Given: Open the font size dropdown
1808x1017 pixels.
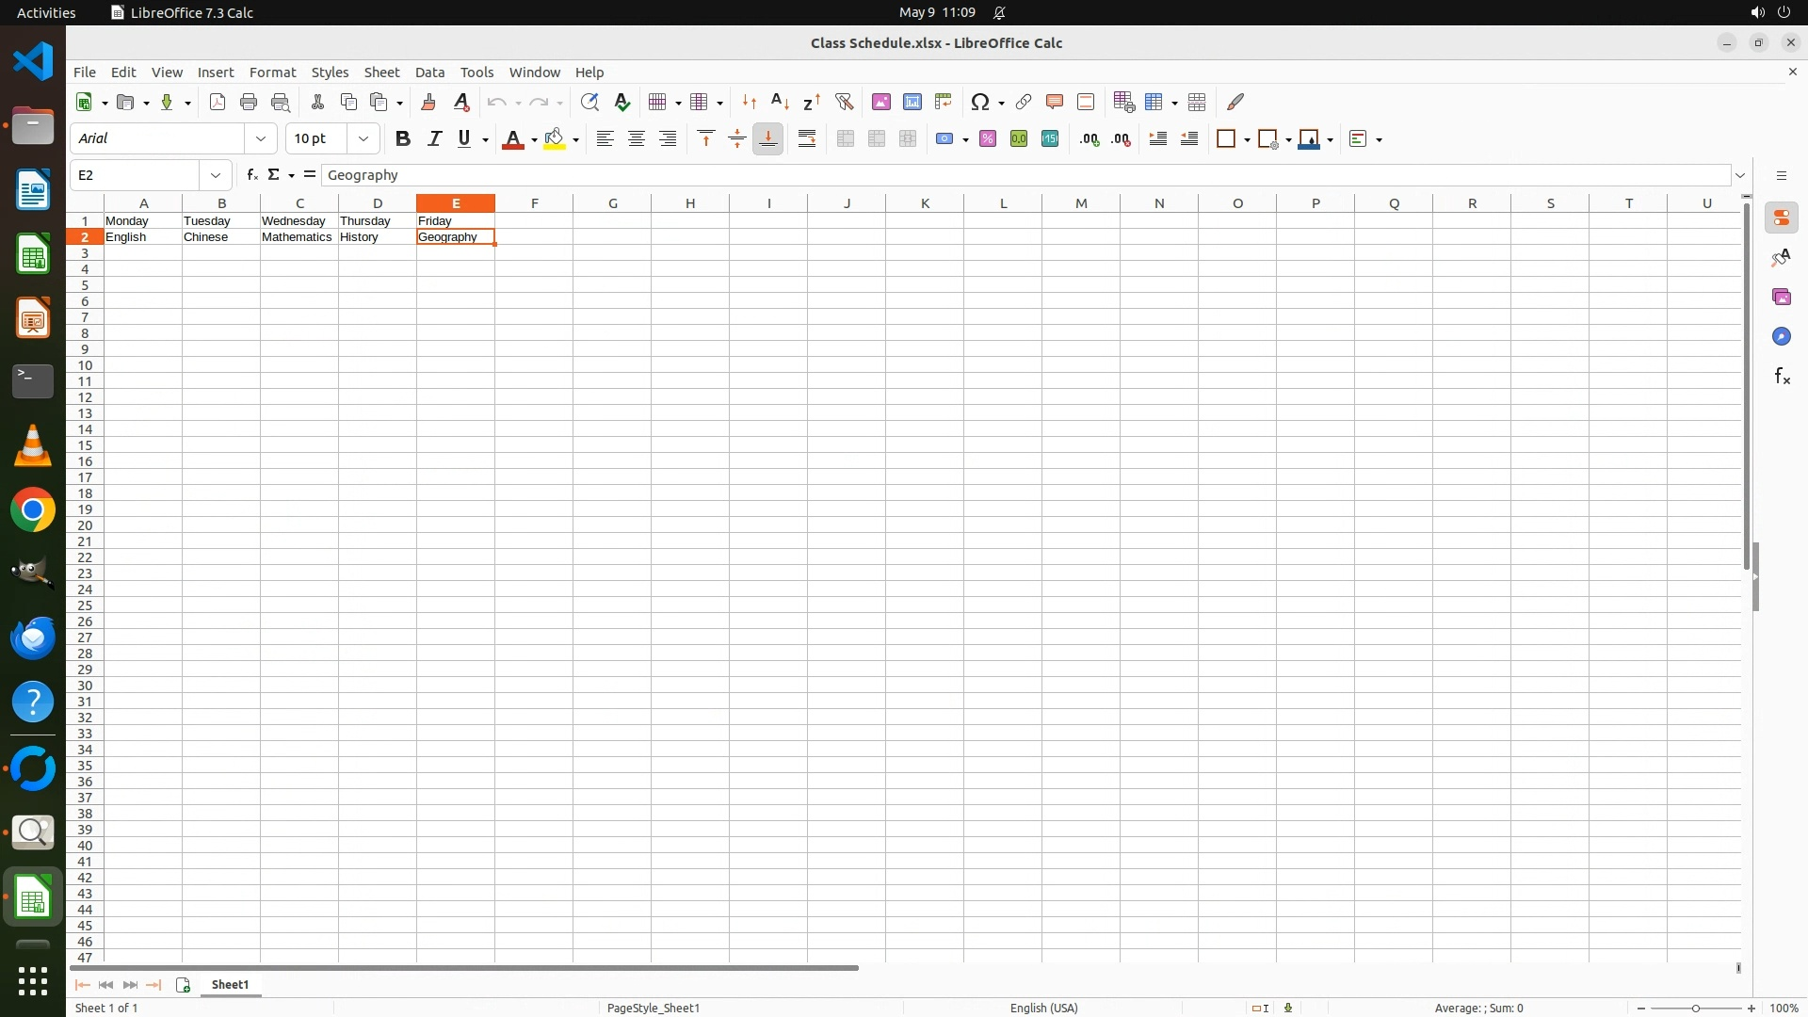Looking at the screenshot, I should click(x=363, y=139).
